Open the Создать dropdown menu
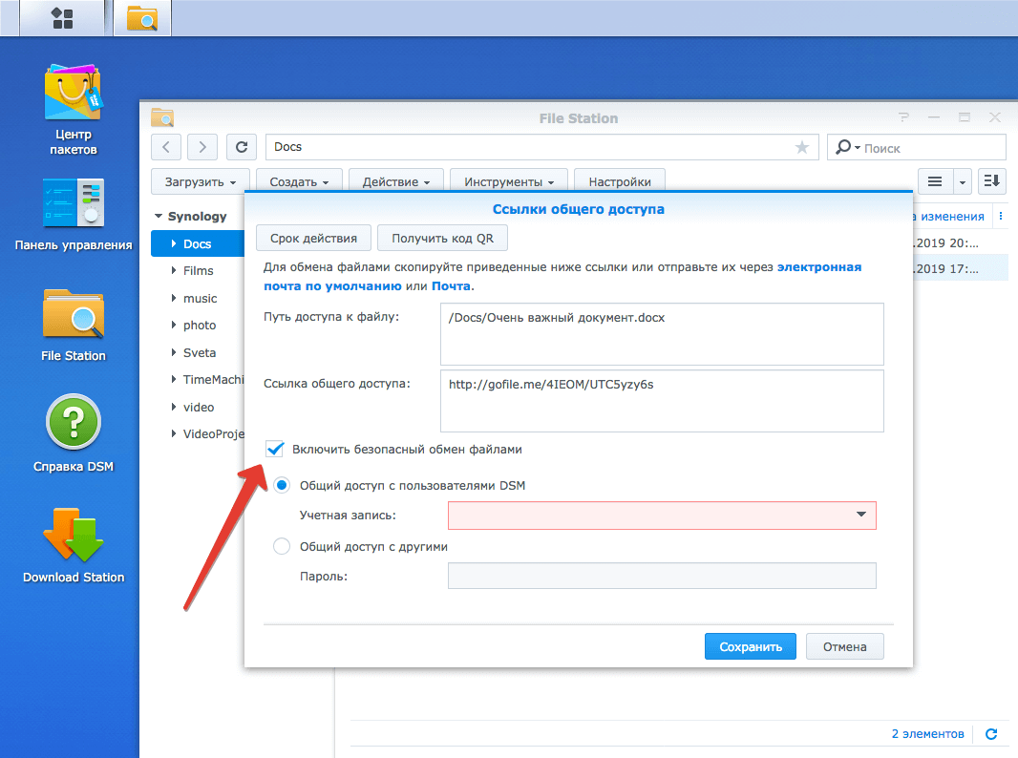This screenshot has height=758, width=1018. click(x=299, y=181)
